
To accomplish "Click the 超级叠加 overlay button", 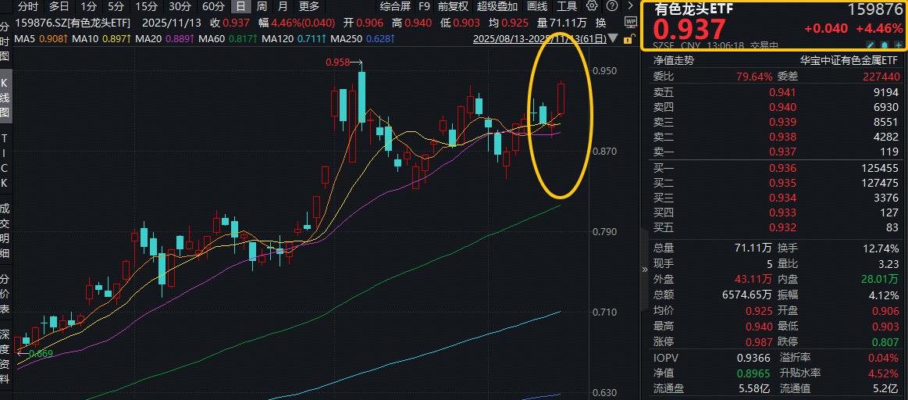I will tap(497, 6).
